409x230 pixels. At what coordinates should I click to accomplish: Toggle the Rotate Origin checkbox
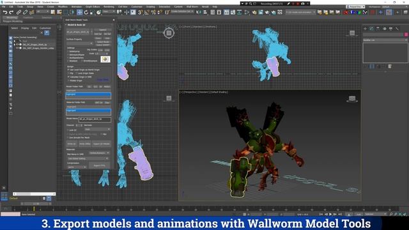point(68,80)
